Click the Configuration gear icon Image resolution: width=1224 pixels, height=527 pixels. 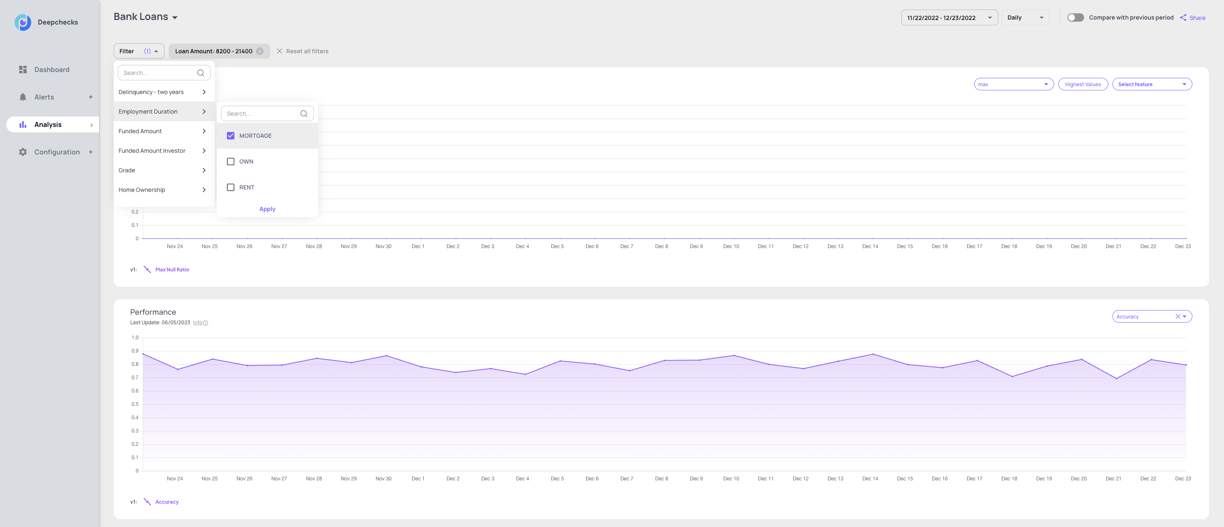pos(23,152)
